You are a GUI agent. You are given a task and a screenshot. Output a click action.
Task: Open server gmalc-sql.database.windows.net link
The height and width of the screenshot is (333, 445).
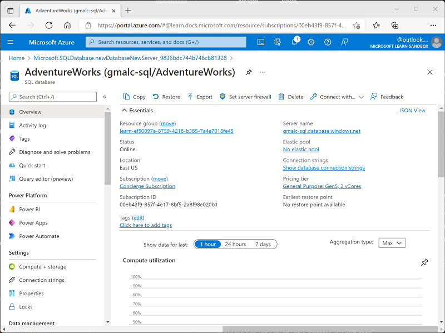322,131
